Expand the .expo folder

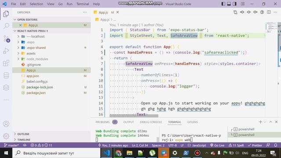tap(18, 42)
